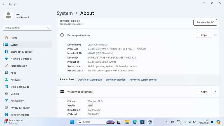Click the Settings gear in taskbar

point(150,122)
